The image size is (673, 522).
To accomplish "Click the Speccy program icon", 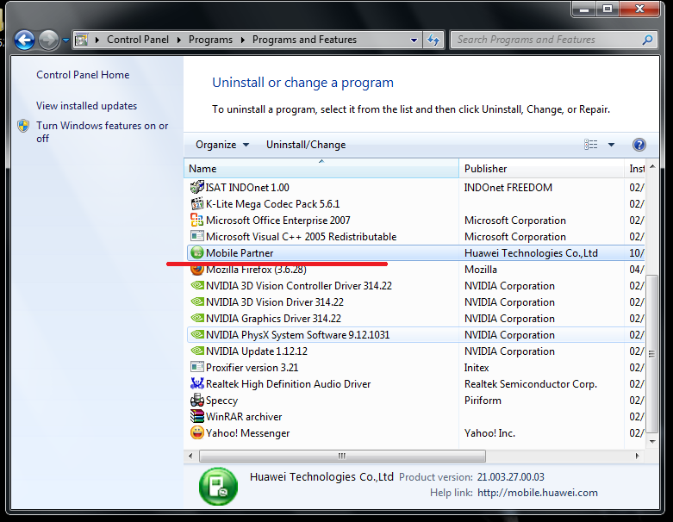I will tap(197, 400).
